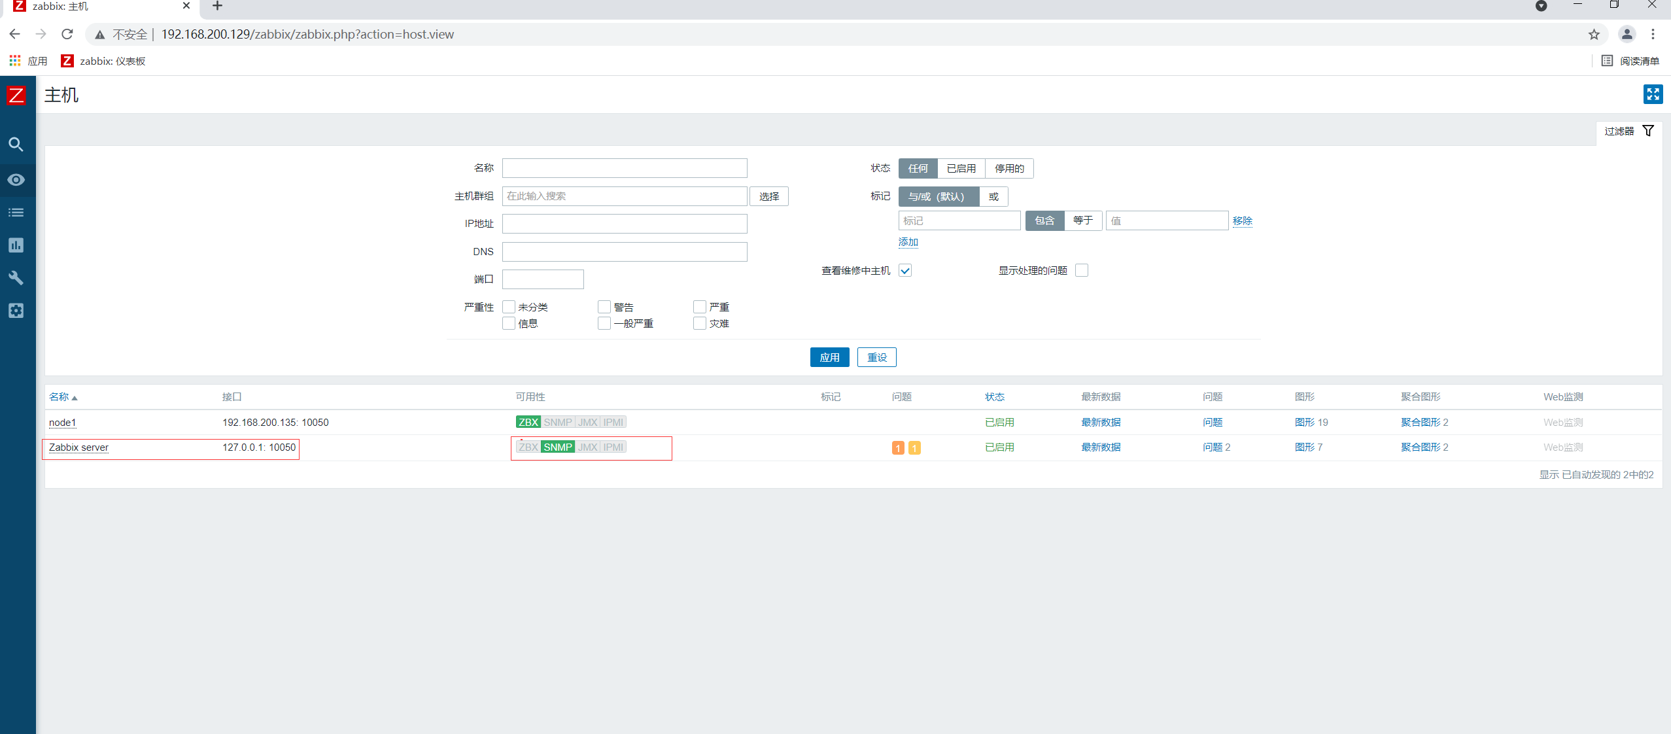1671x734 pixels.
Task: Sort hosts by the 名称 column header
Action: point(59,397)
